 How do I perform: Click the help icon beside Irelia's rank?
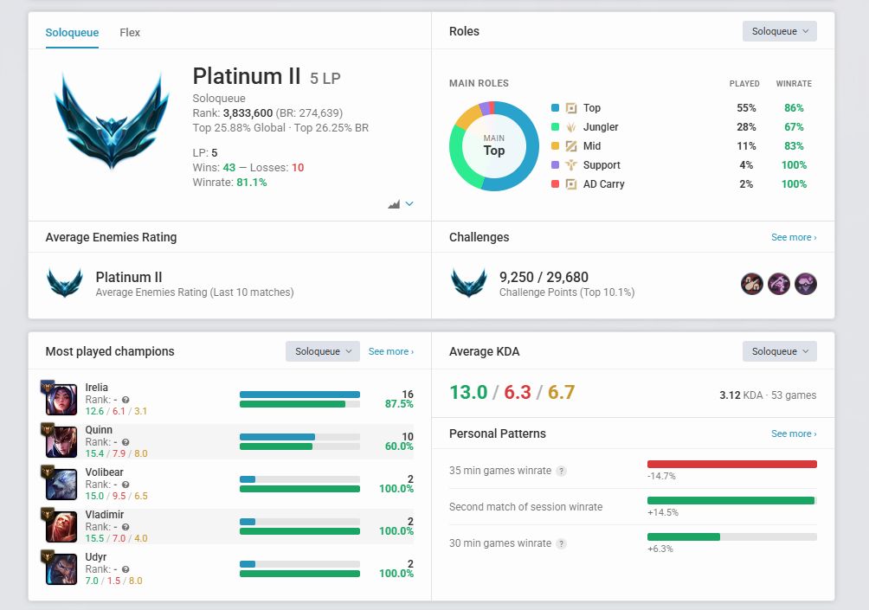[126, 400]
